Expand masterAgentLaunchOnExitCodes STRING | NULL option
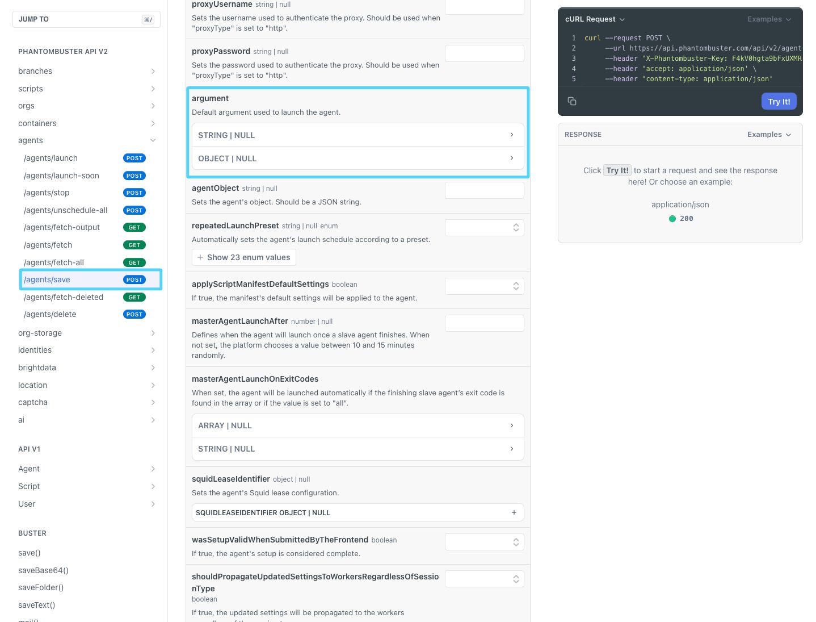Image resolution: width=816 pixels, height=622 pixels. pos(358,449)
